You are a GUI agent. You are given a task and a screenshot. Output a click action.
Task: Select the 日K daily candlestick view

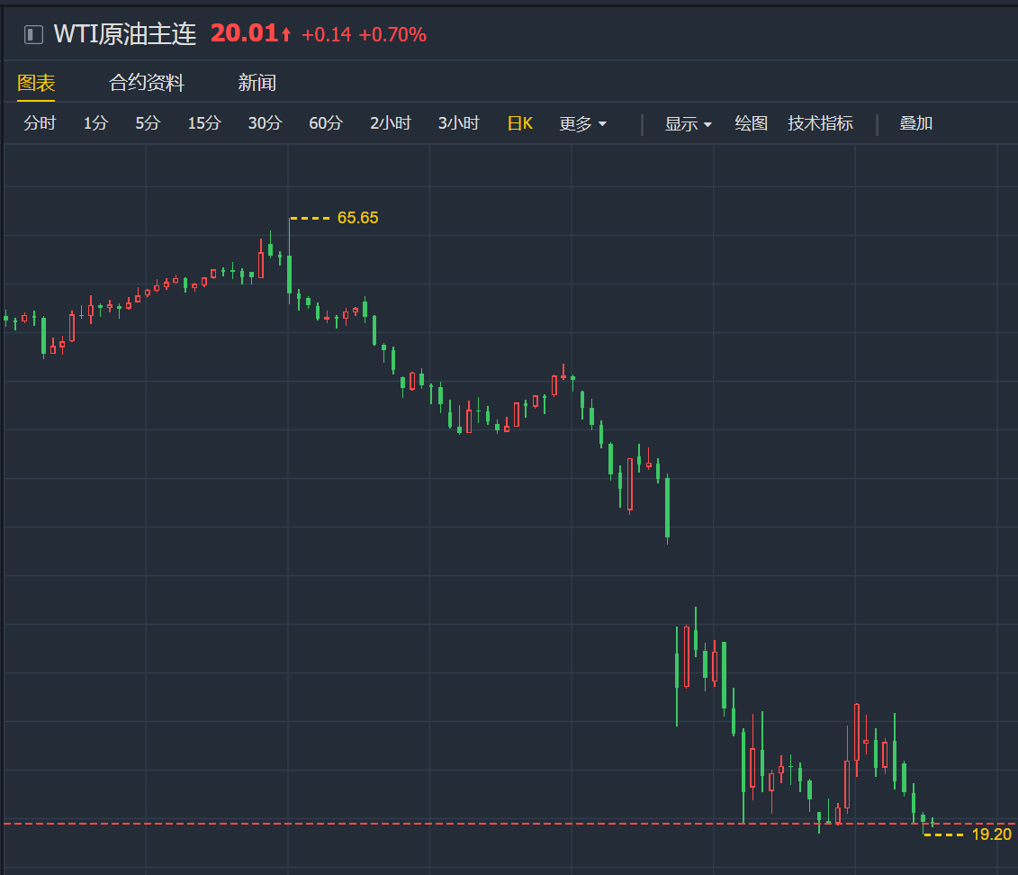tap(520, 123)
